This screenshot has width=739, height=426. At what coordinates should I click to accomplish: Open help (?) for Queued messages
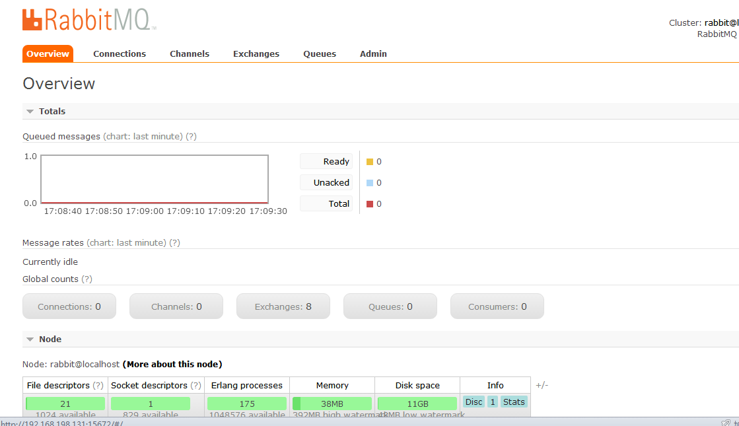(x=191, y=136)
